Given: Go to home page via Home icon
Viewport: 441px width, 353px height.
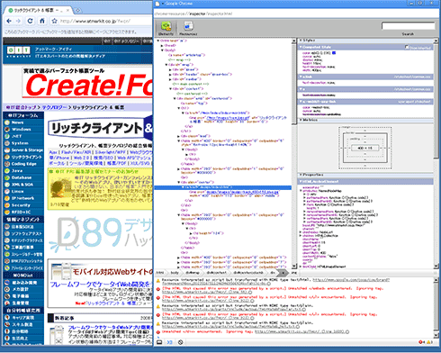Looking at the screenshot, I should click(x=42, y=21).
